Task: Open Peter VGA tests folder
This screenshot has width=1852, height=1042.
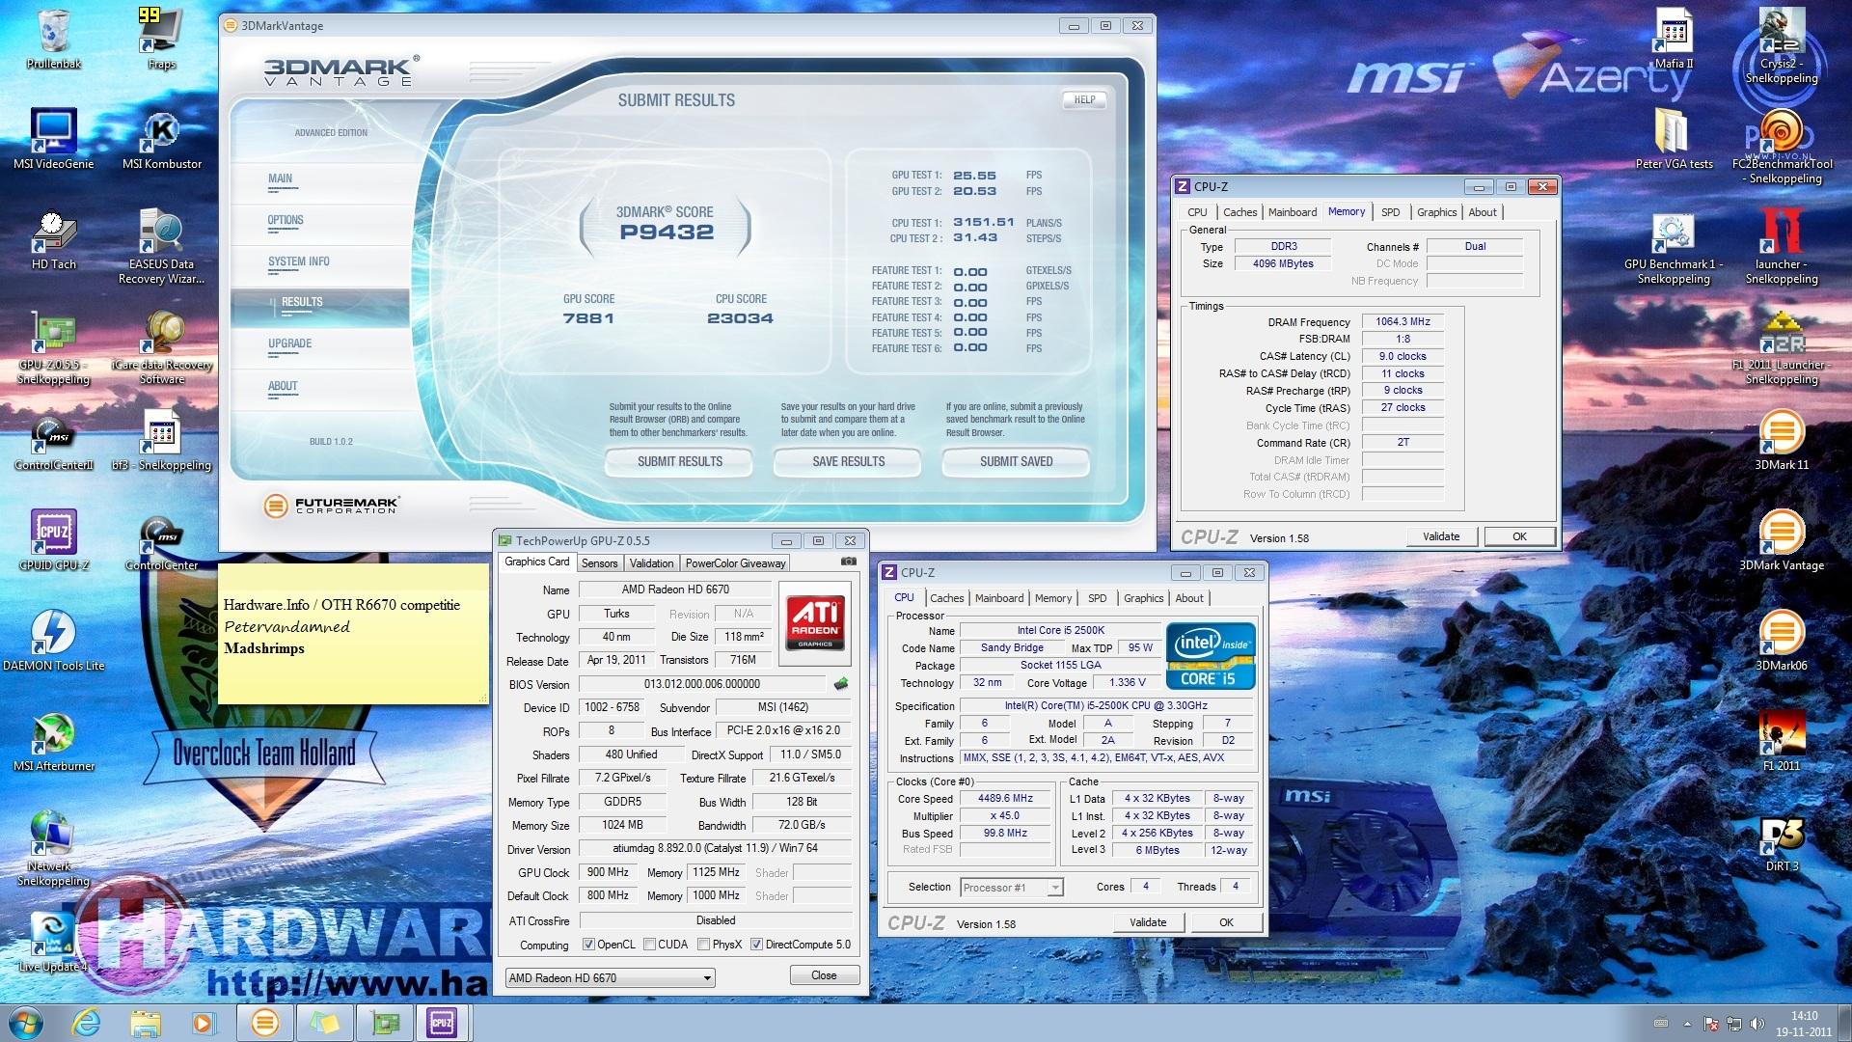Action: [1675, 139]
